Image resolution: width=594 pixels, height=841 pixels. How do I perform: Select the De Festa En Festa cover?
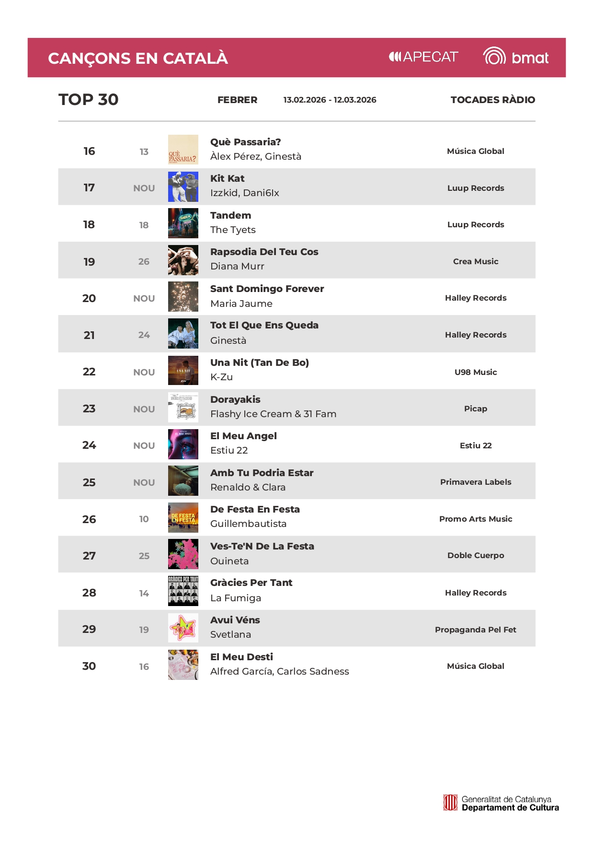pyautogui.click(x=183, y=518)
